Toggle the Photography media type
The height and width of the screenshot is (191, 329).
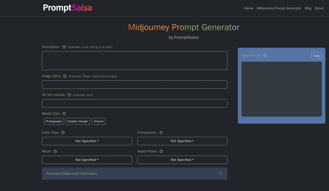(54, 121)
